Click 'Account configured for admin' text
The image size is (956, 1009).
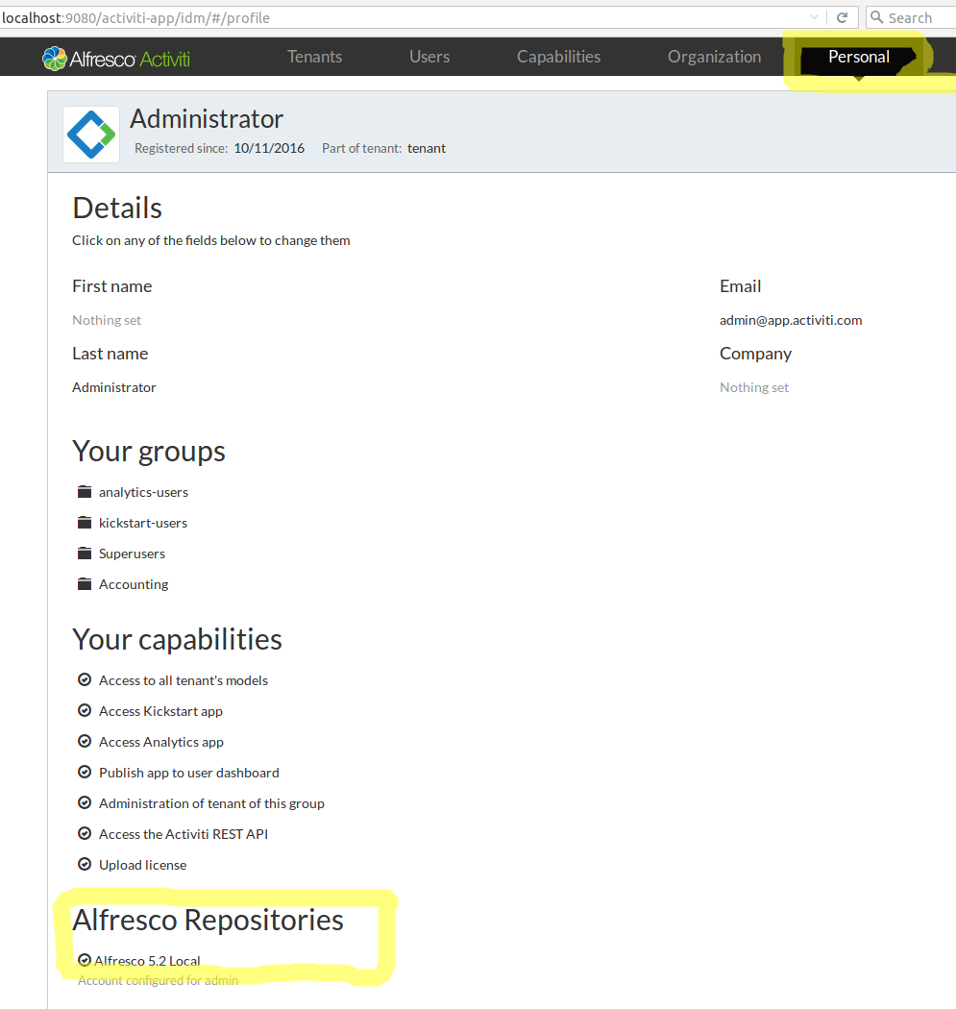[x=159, y=981]
